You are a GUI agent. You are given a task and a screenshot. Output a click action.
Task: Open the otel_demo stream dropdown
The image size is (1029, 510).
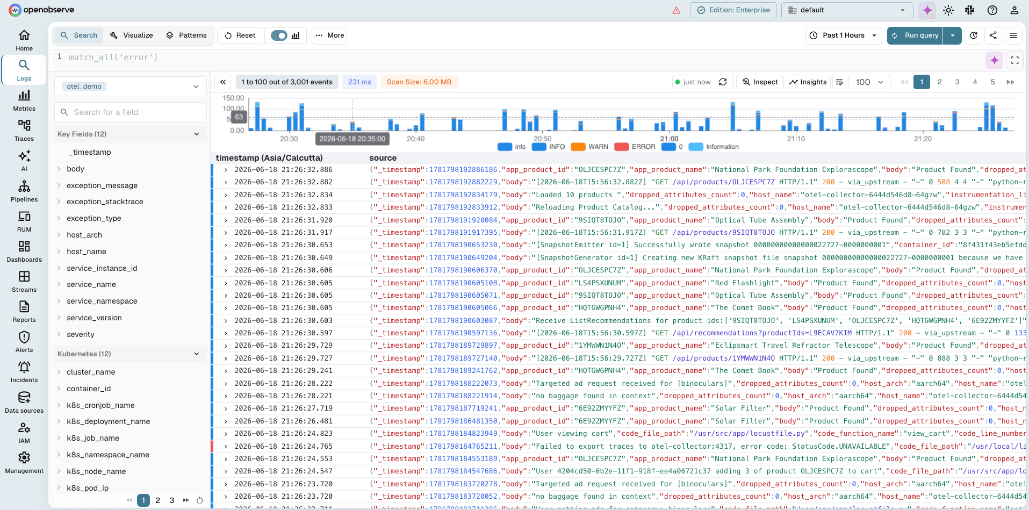pos(131,87)
